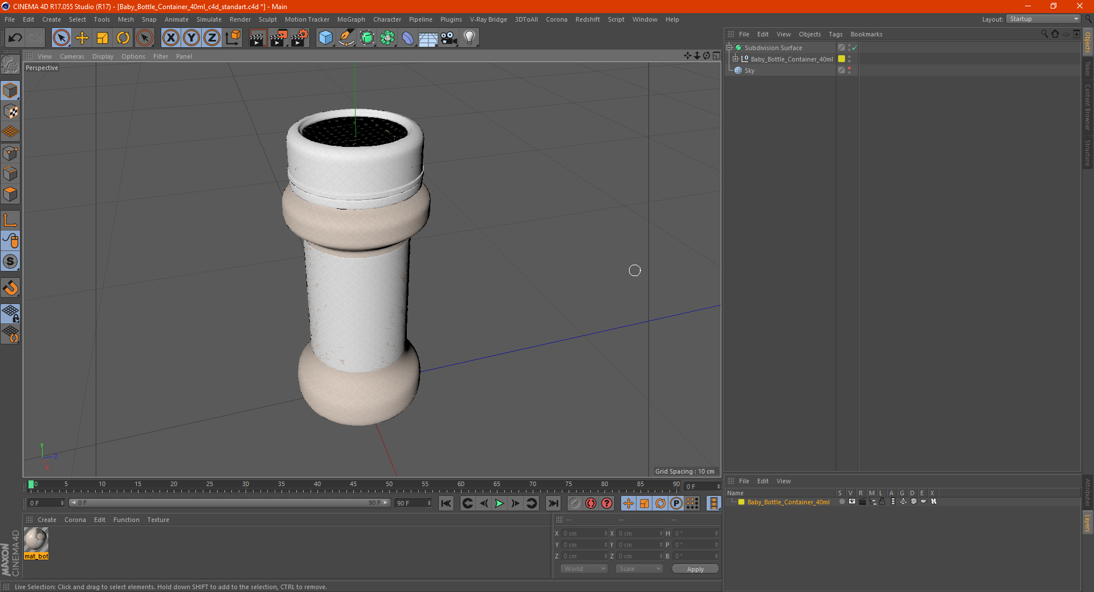
Task: Open viewport Display menu
Action: (103, 56)
